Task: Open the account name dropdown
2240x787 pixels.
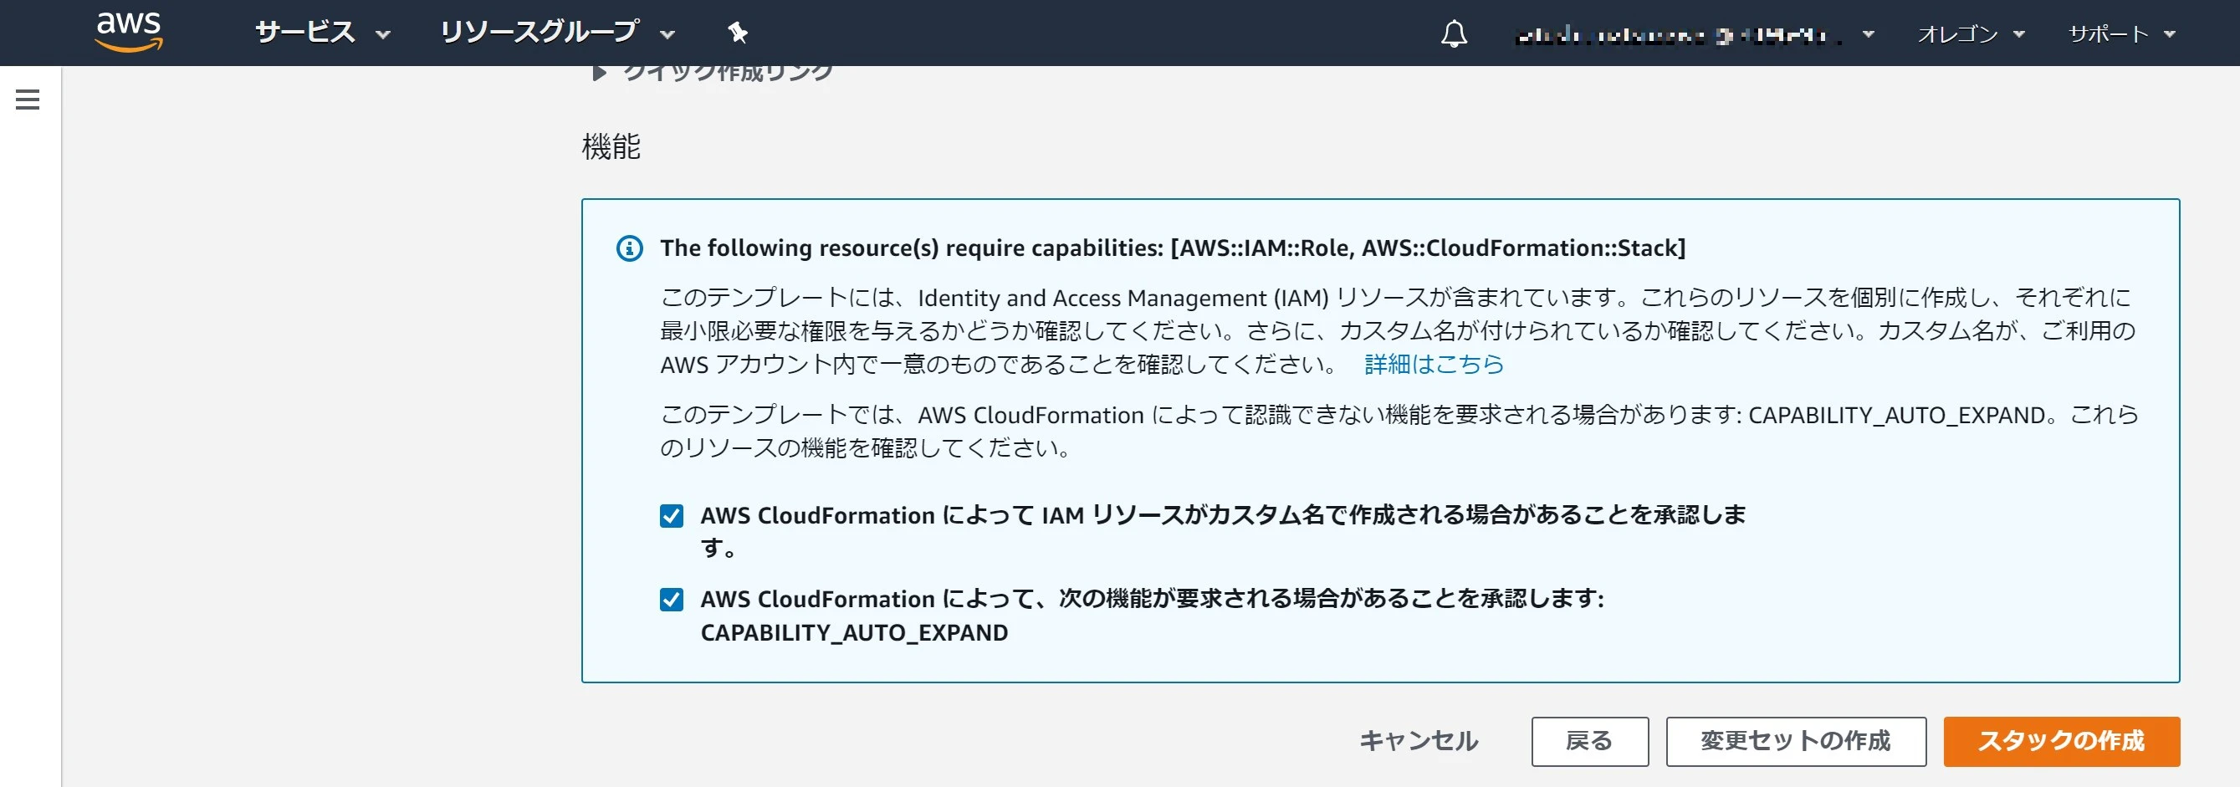Action: coord(1695,35)
